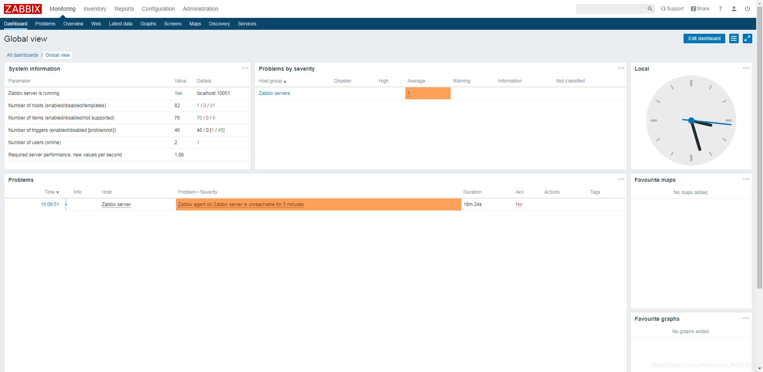This screenshot has width=763, height=372.
Task: Click the Global view breadcrumb link
Action: [58, 55]
